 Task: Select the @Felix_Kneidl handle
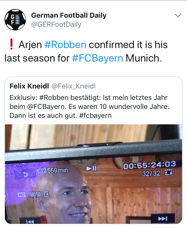pyautogui.click(x=74, y=86)
